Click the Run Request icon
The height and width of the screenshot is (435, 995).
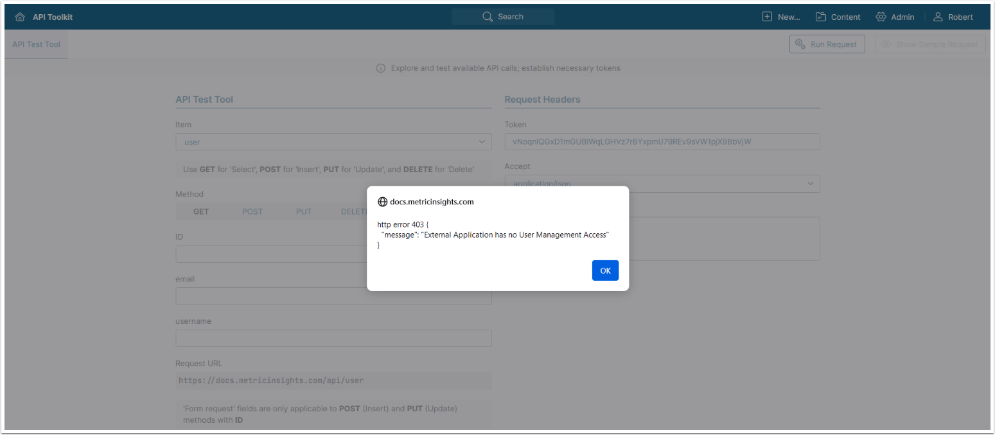click(x=800, y=44)
